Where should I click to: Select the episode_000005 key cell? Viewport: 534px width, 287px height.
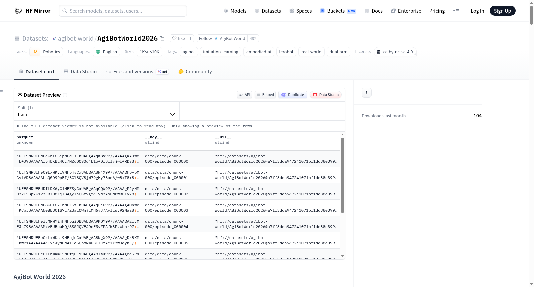pos(177,240)
